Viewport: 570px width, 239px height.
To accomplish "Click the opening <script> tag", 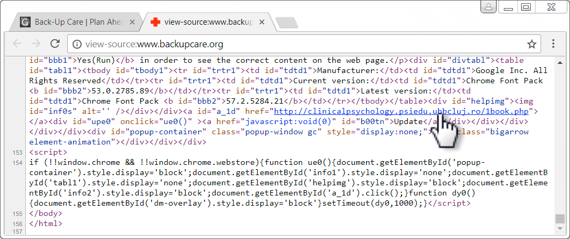I will pyautogui.click(x=48, y=152).
